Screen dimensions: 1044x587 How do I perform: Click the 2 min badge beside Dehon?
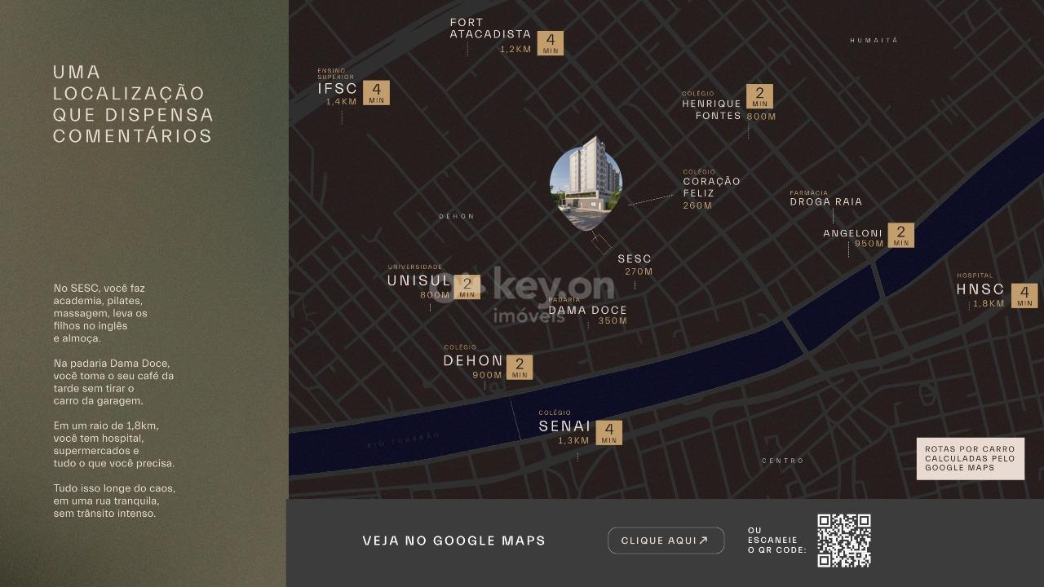(x=519, y=368)
